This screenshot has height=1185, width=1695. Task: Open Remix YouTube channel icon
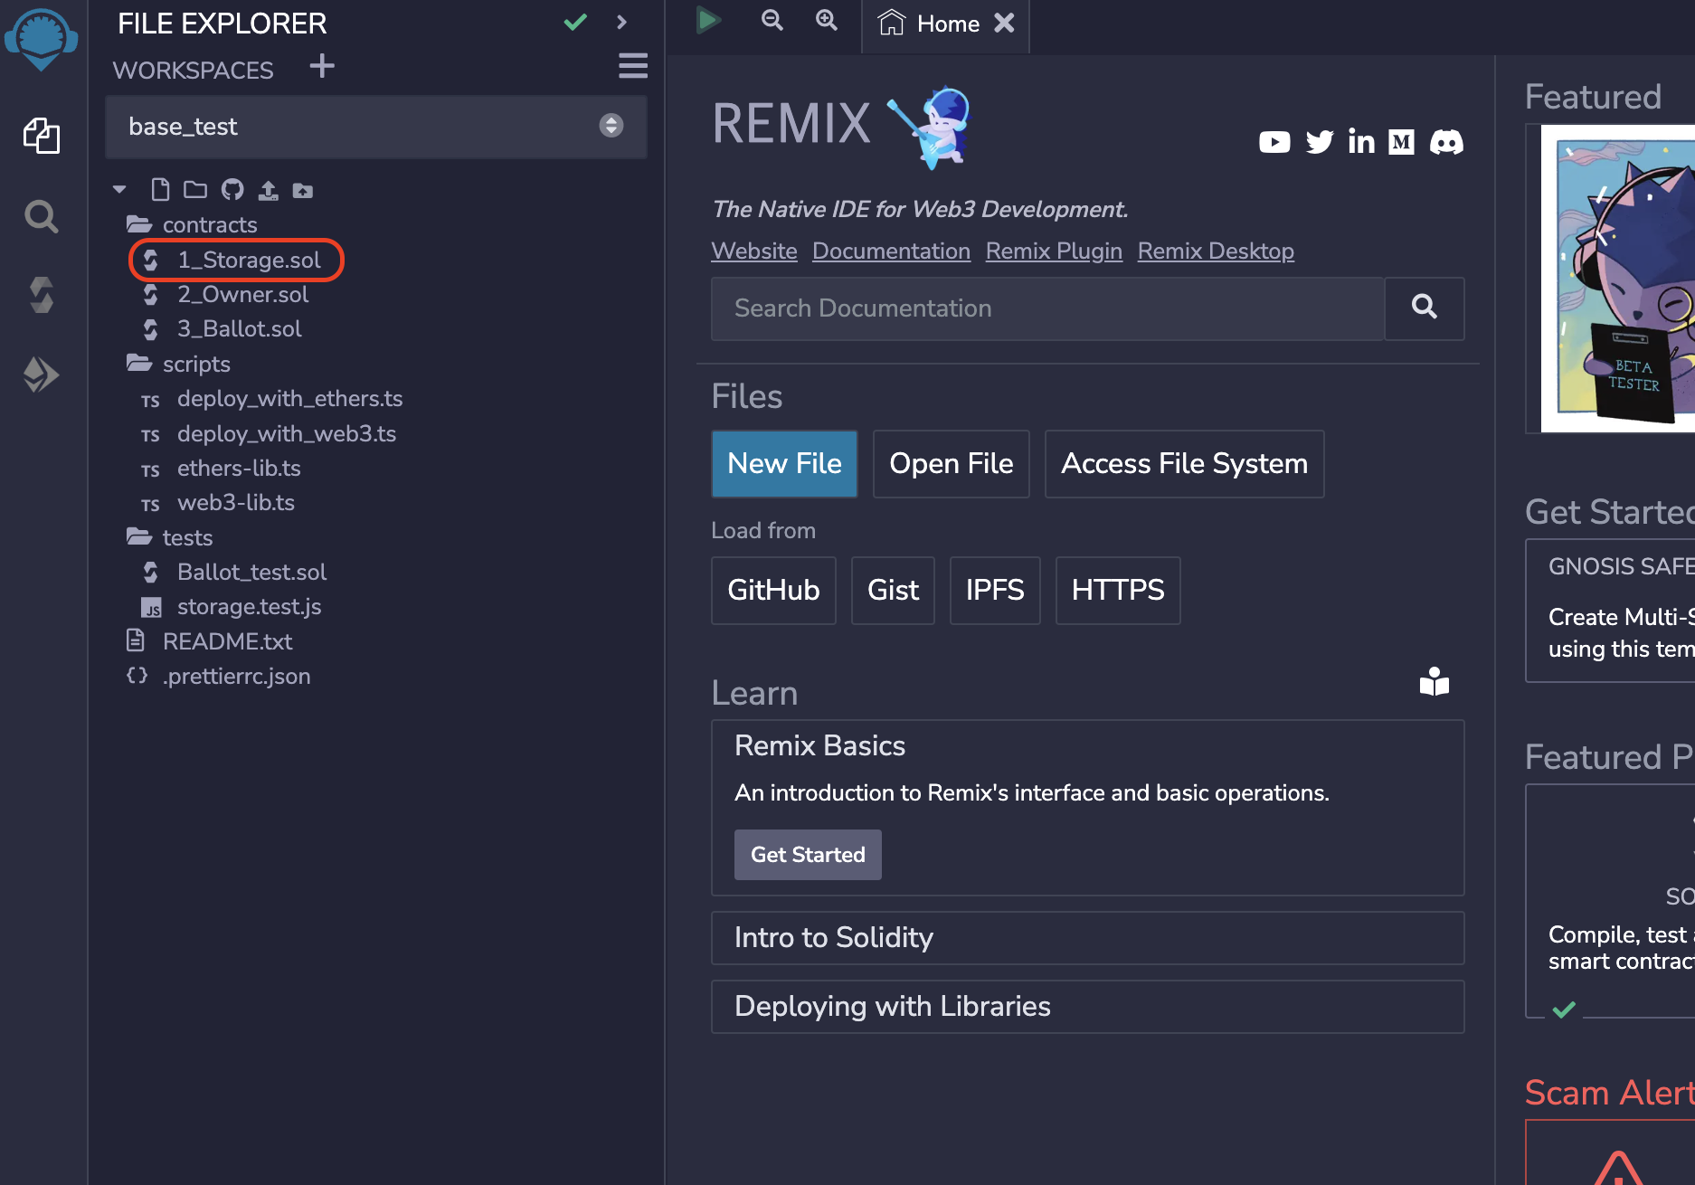point(1274,142)
